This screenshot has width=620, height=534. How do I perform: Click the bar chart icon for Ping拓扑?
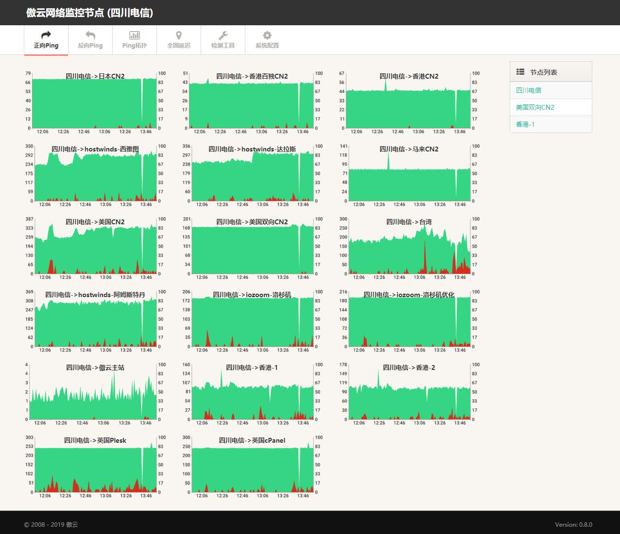(x=135, y=35)
